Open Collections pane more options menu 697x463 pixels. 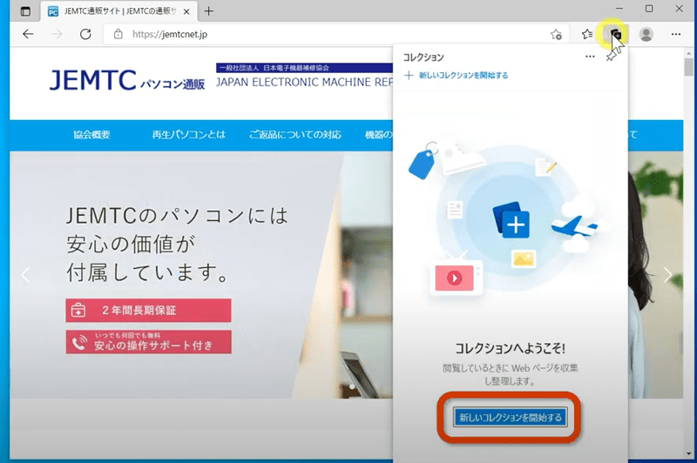590,57
